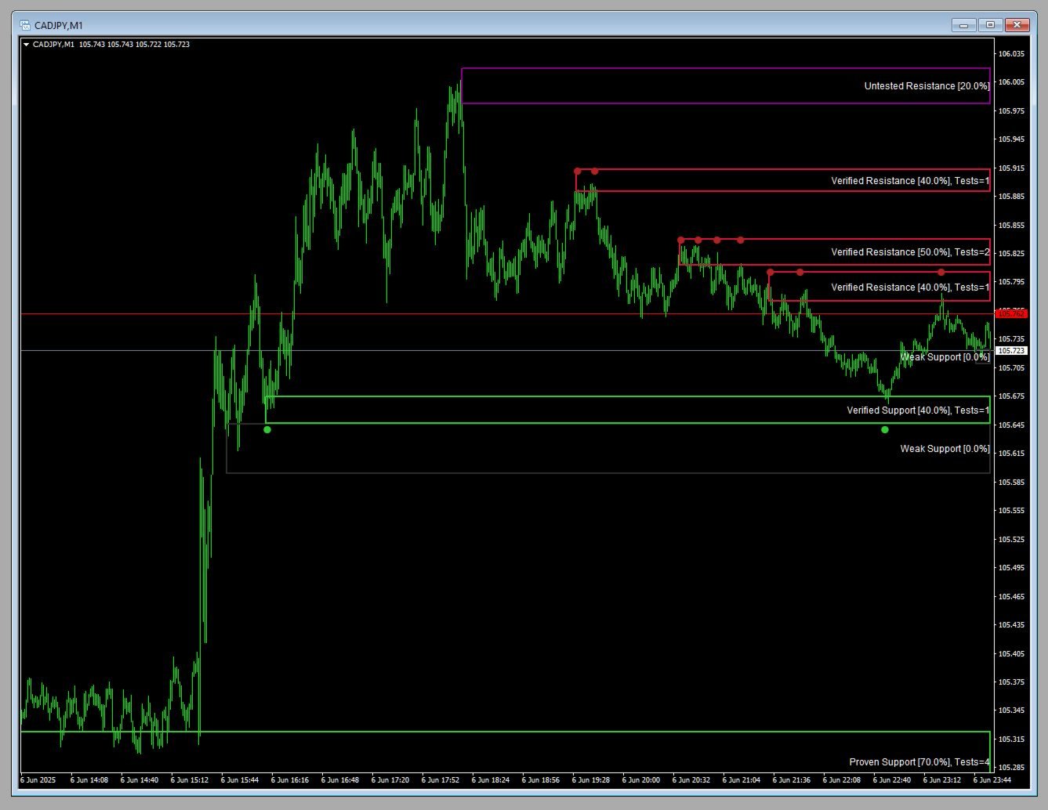Click the red bid price label on the price axis
The image size is (1048, 810).
[1013, 313]
